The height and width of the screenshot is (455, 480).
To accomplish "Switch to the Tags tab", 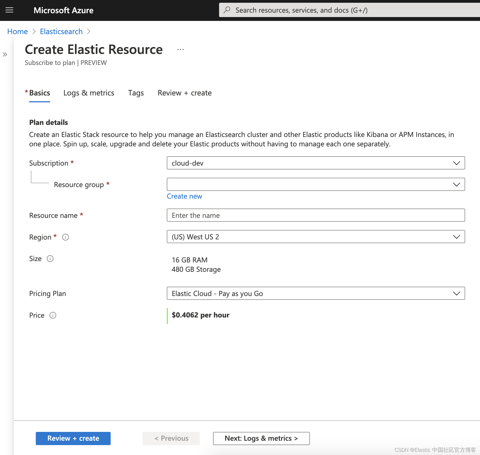I will (136, 93).
